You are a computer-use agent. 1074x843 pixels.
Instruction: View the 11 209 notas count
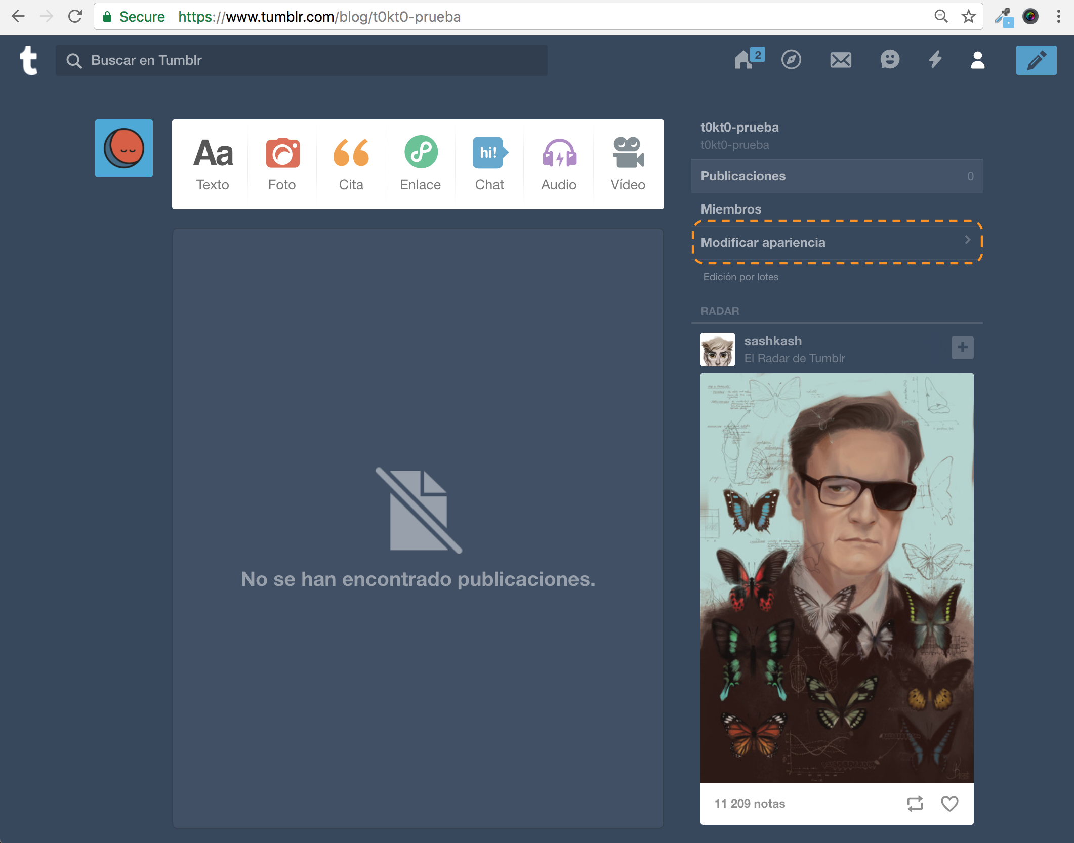tap(750, 804)
